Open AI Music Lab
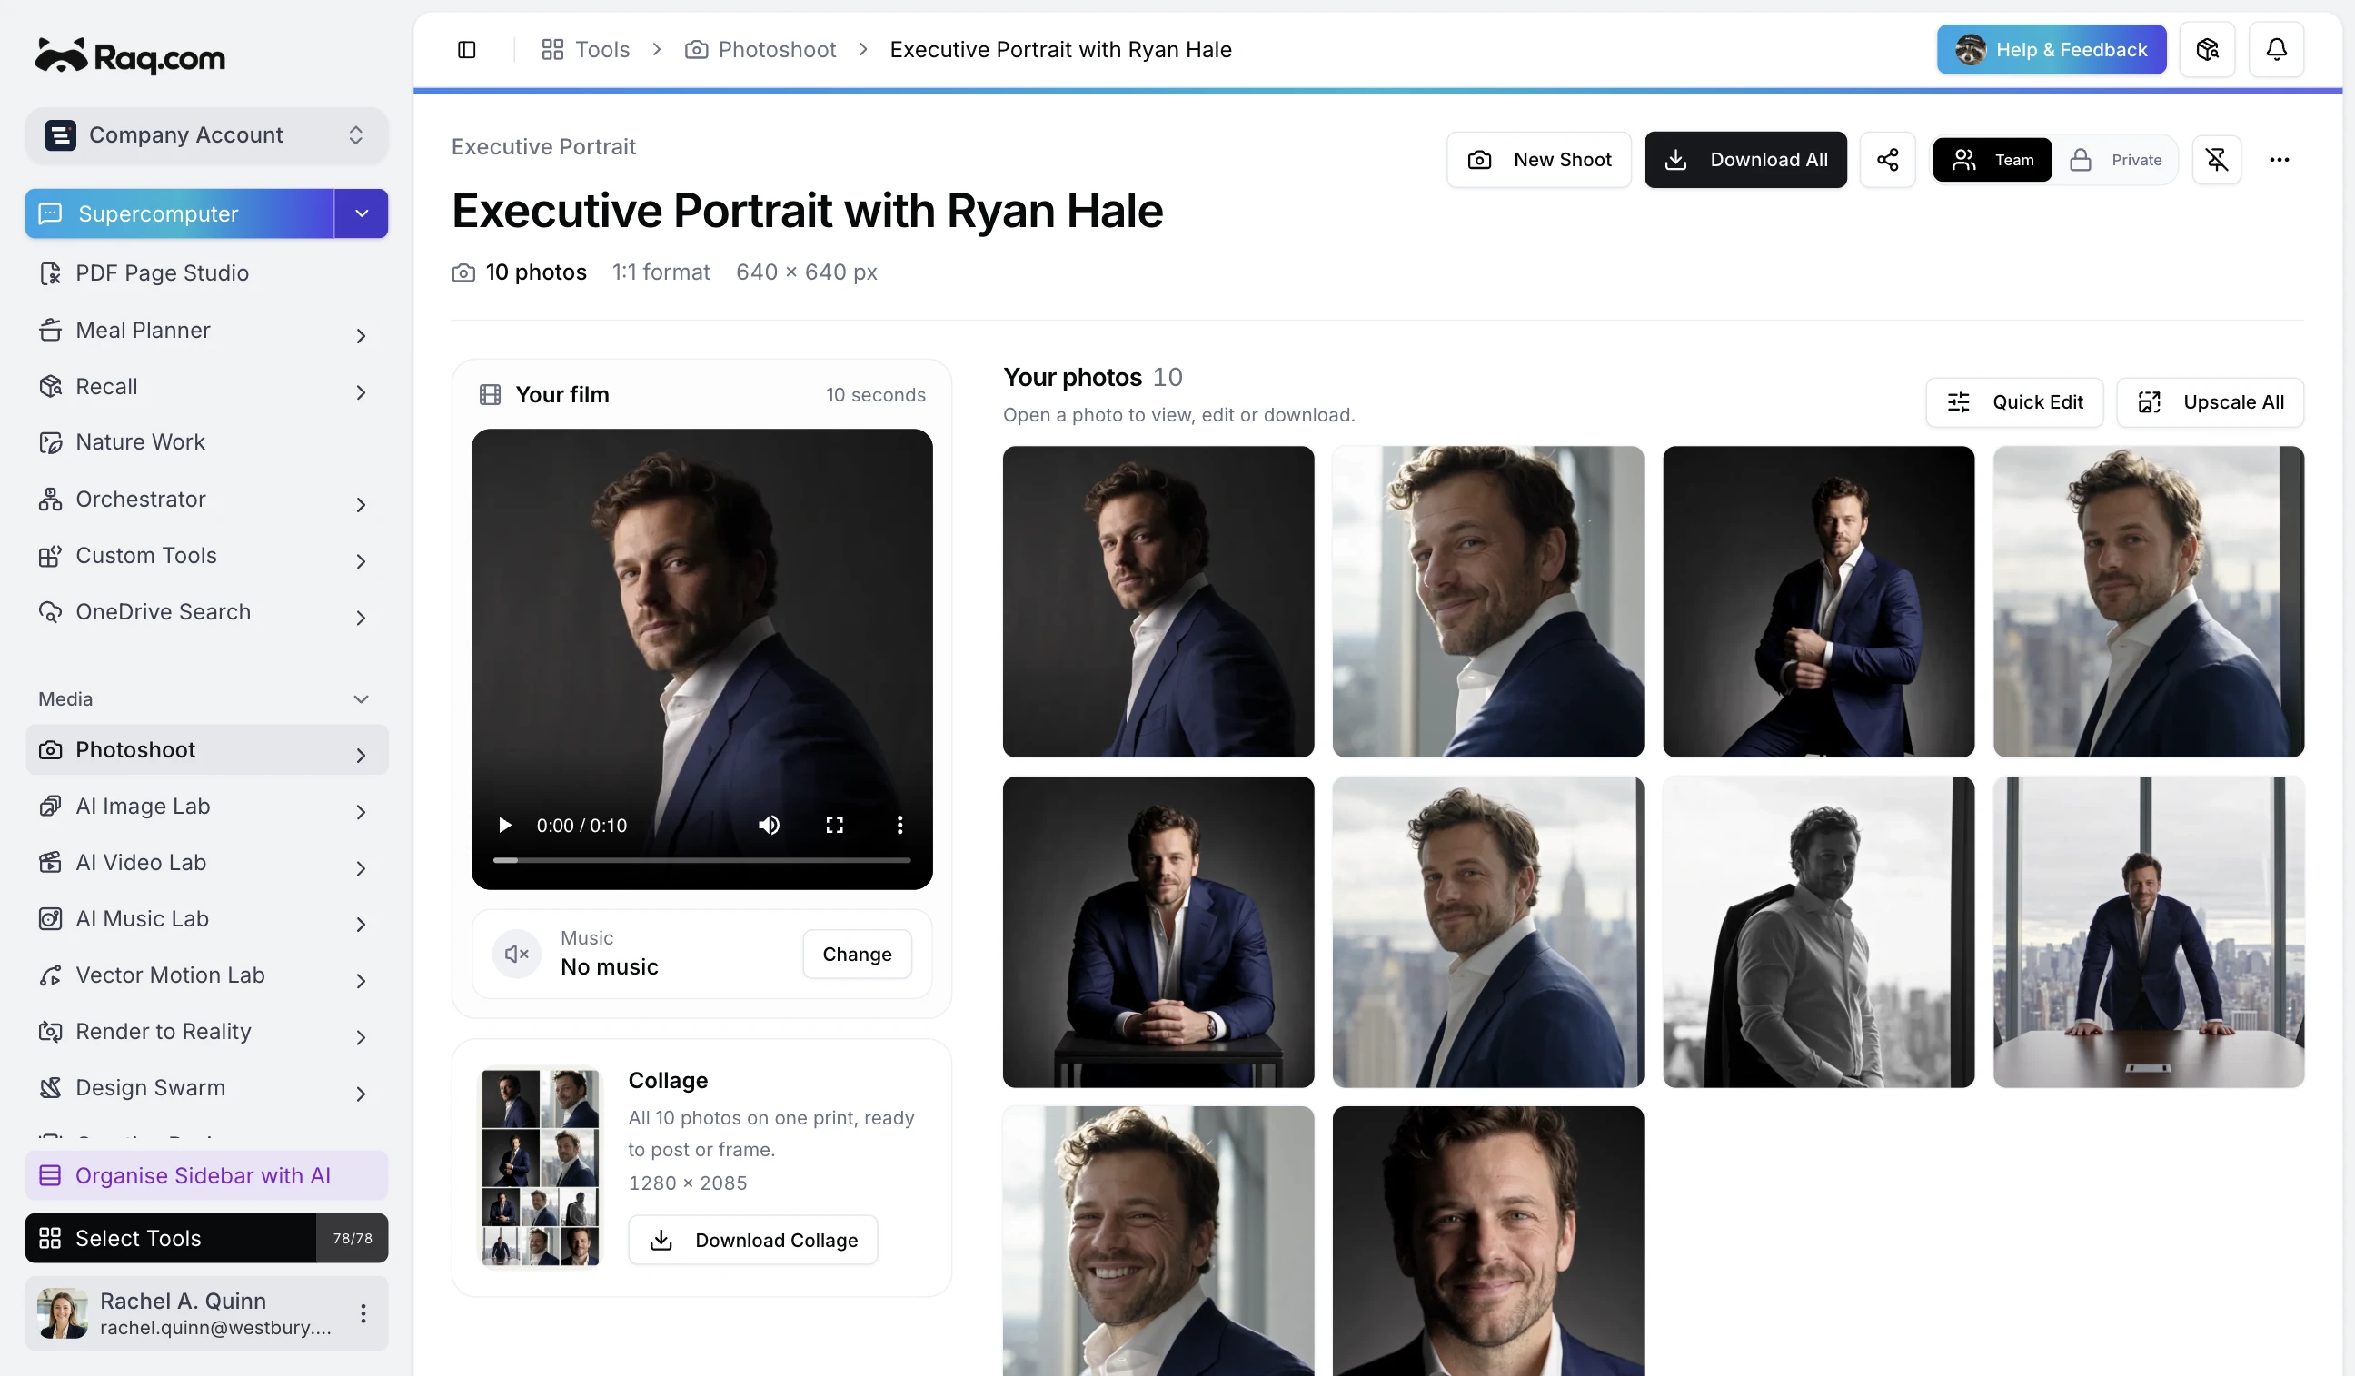Screen dimensions: 2355x1376 coord(206,918)
